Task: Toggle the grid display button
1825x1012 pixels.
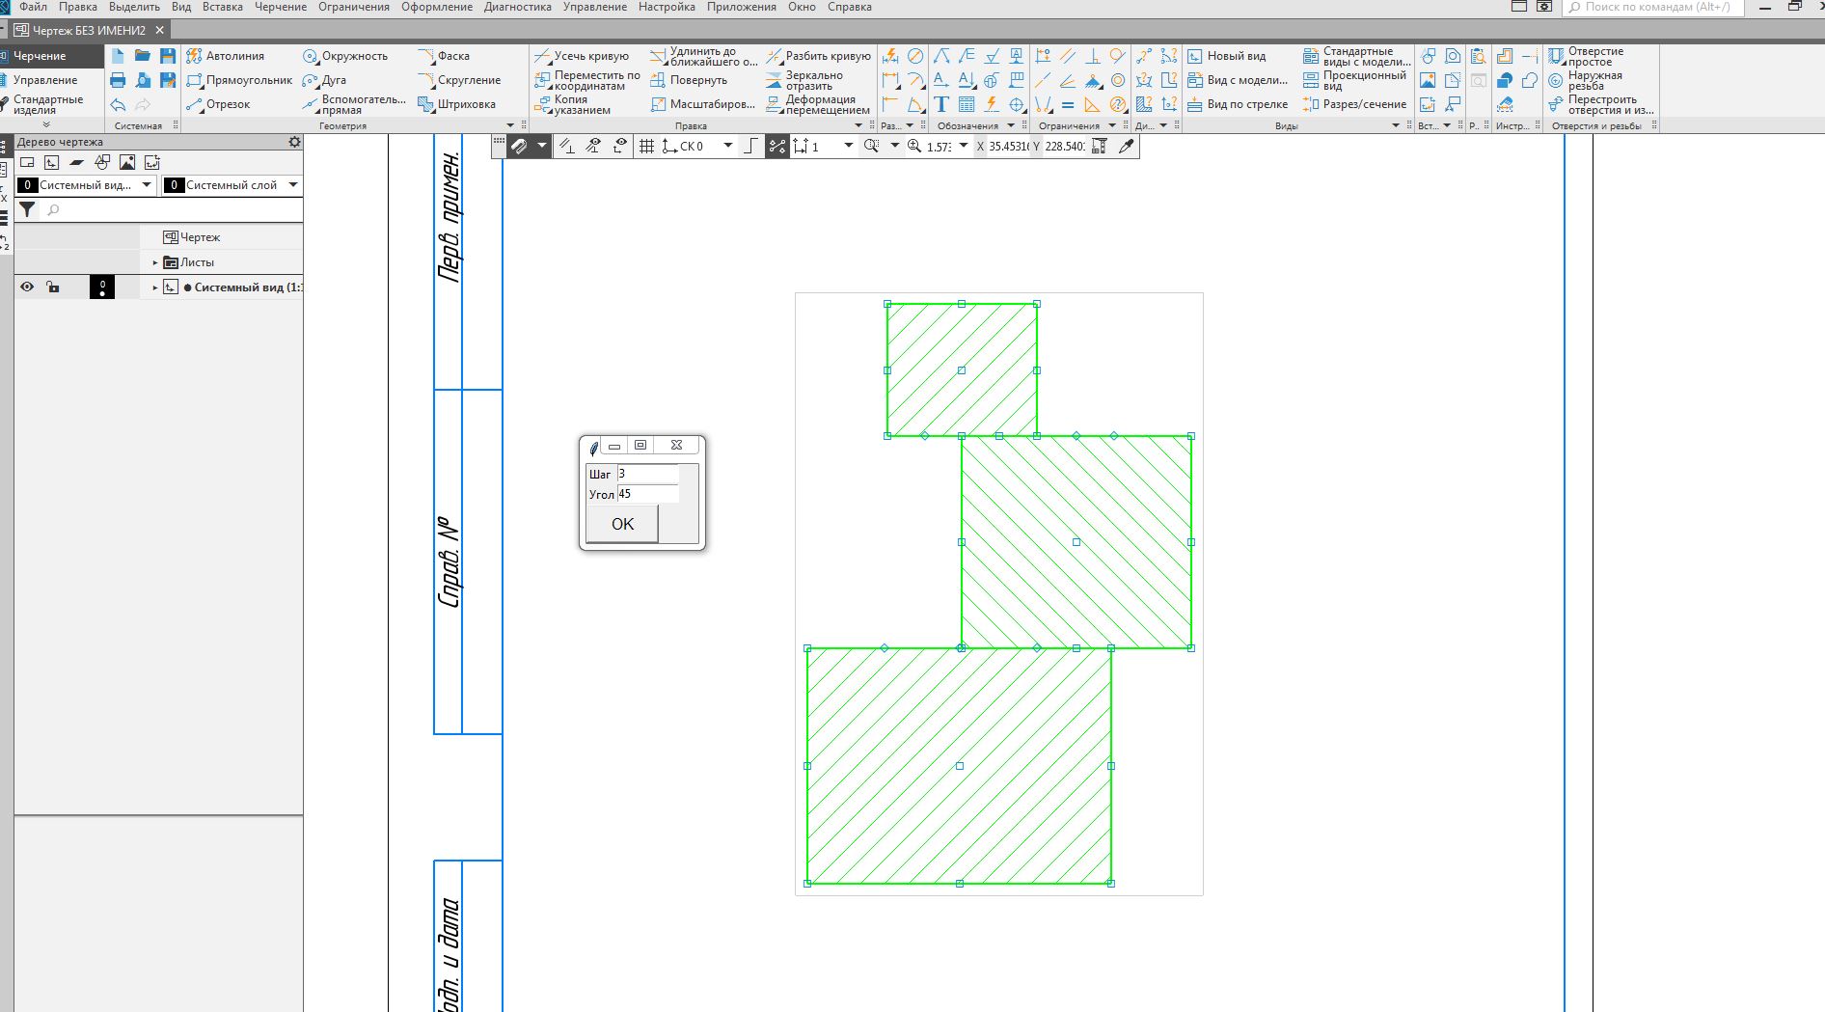Action: (646, 147)
